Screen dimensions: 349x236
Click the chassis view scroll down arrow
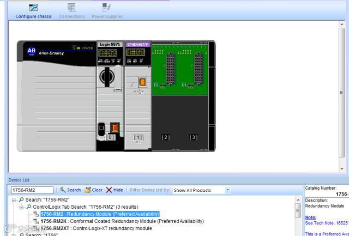coord(342,169)
